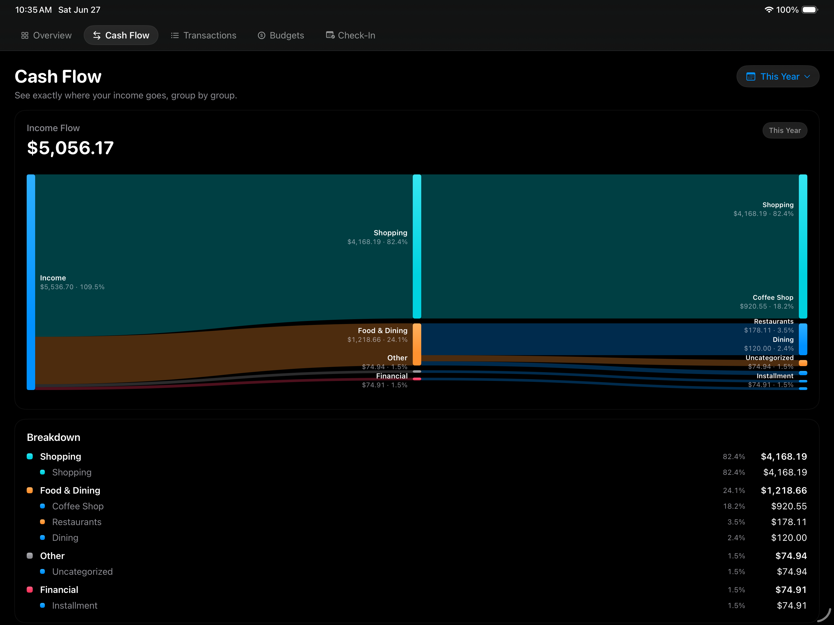This screenshot has height=625, width=834.
Task: Select the Food & Dining orange node
Action: [417, 344]
